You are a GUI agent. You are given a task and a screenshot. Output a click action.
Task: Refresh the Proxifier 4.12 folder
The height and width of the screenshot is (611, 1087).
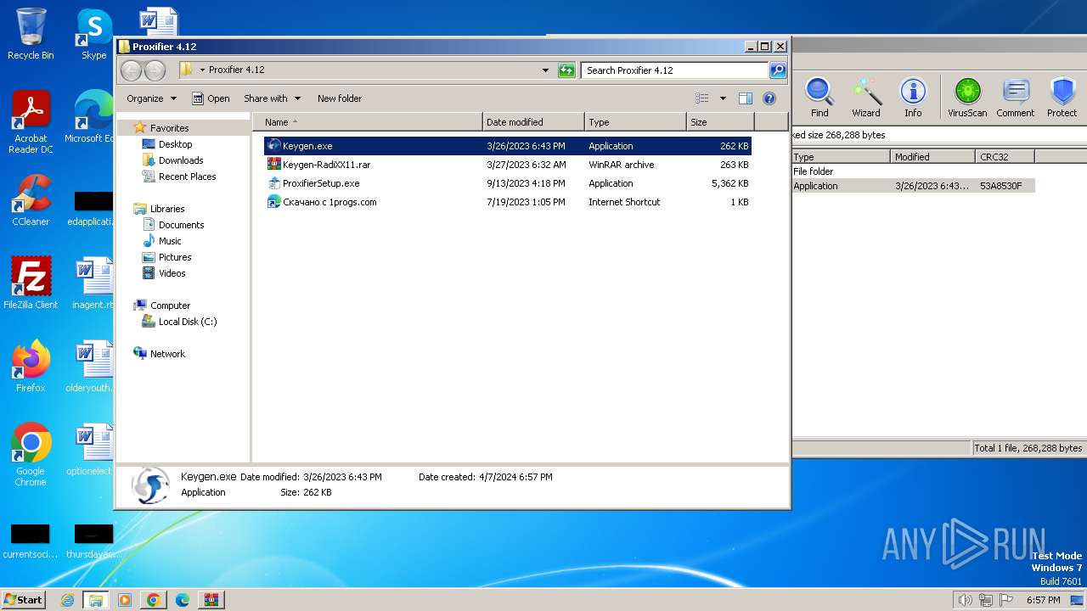point(566,70)
